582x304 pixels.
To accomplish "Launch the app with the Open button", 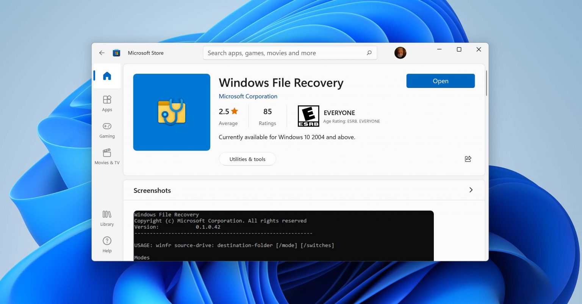I will (x=440, y=81).
